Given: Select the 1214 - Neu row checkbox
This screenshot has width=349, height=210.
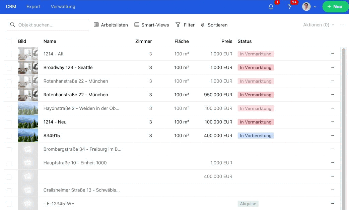Looking at the screenshot, I should [x=9, y=122].
